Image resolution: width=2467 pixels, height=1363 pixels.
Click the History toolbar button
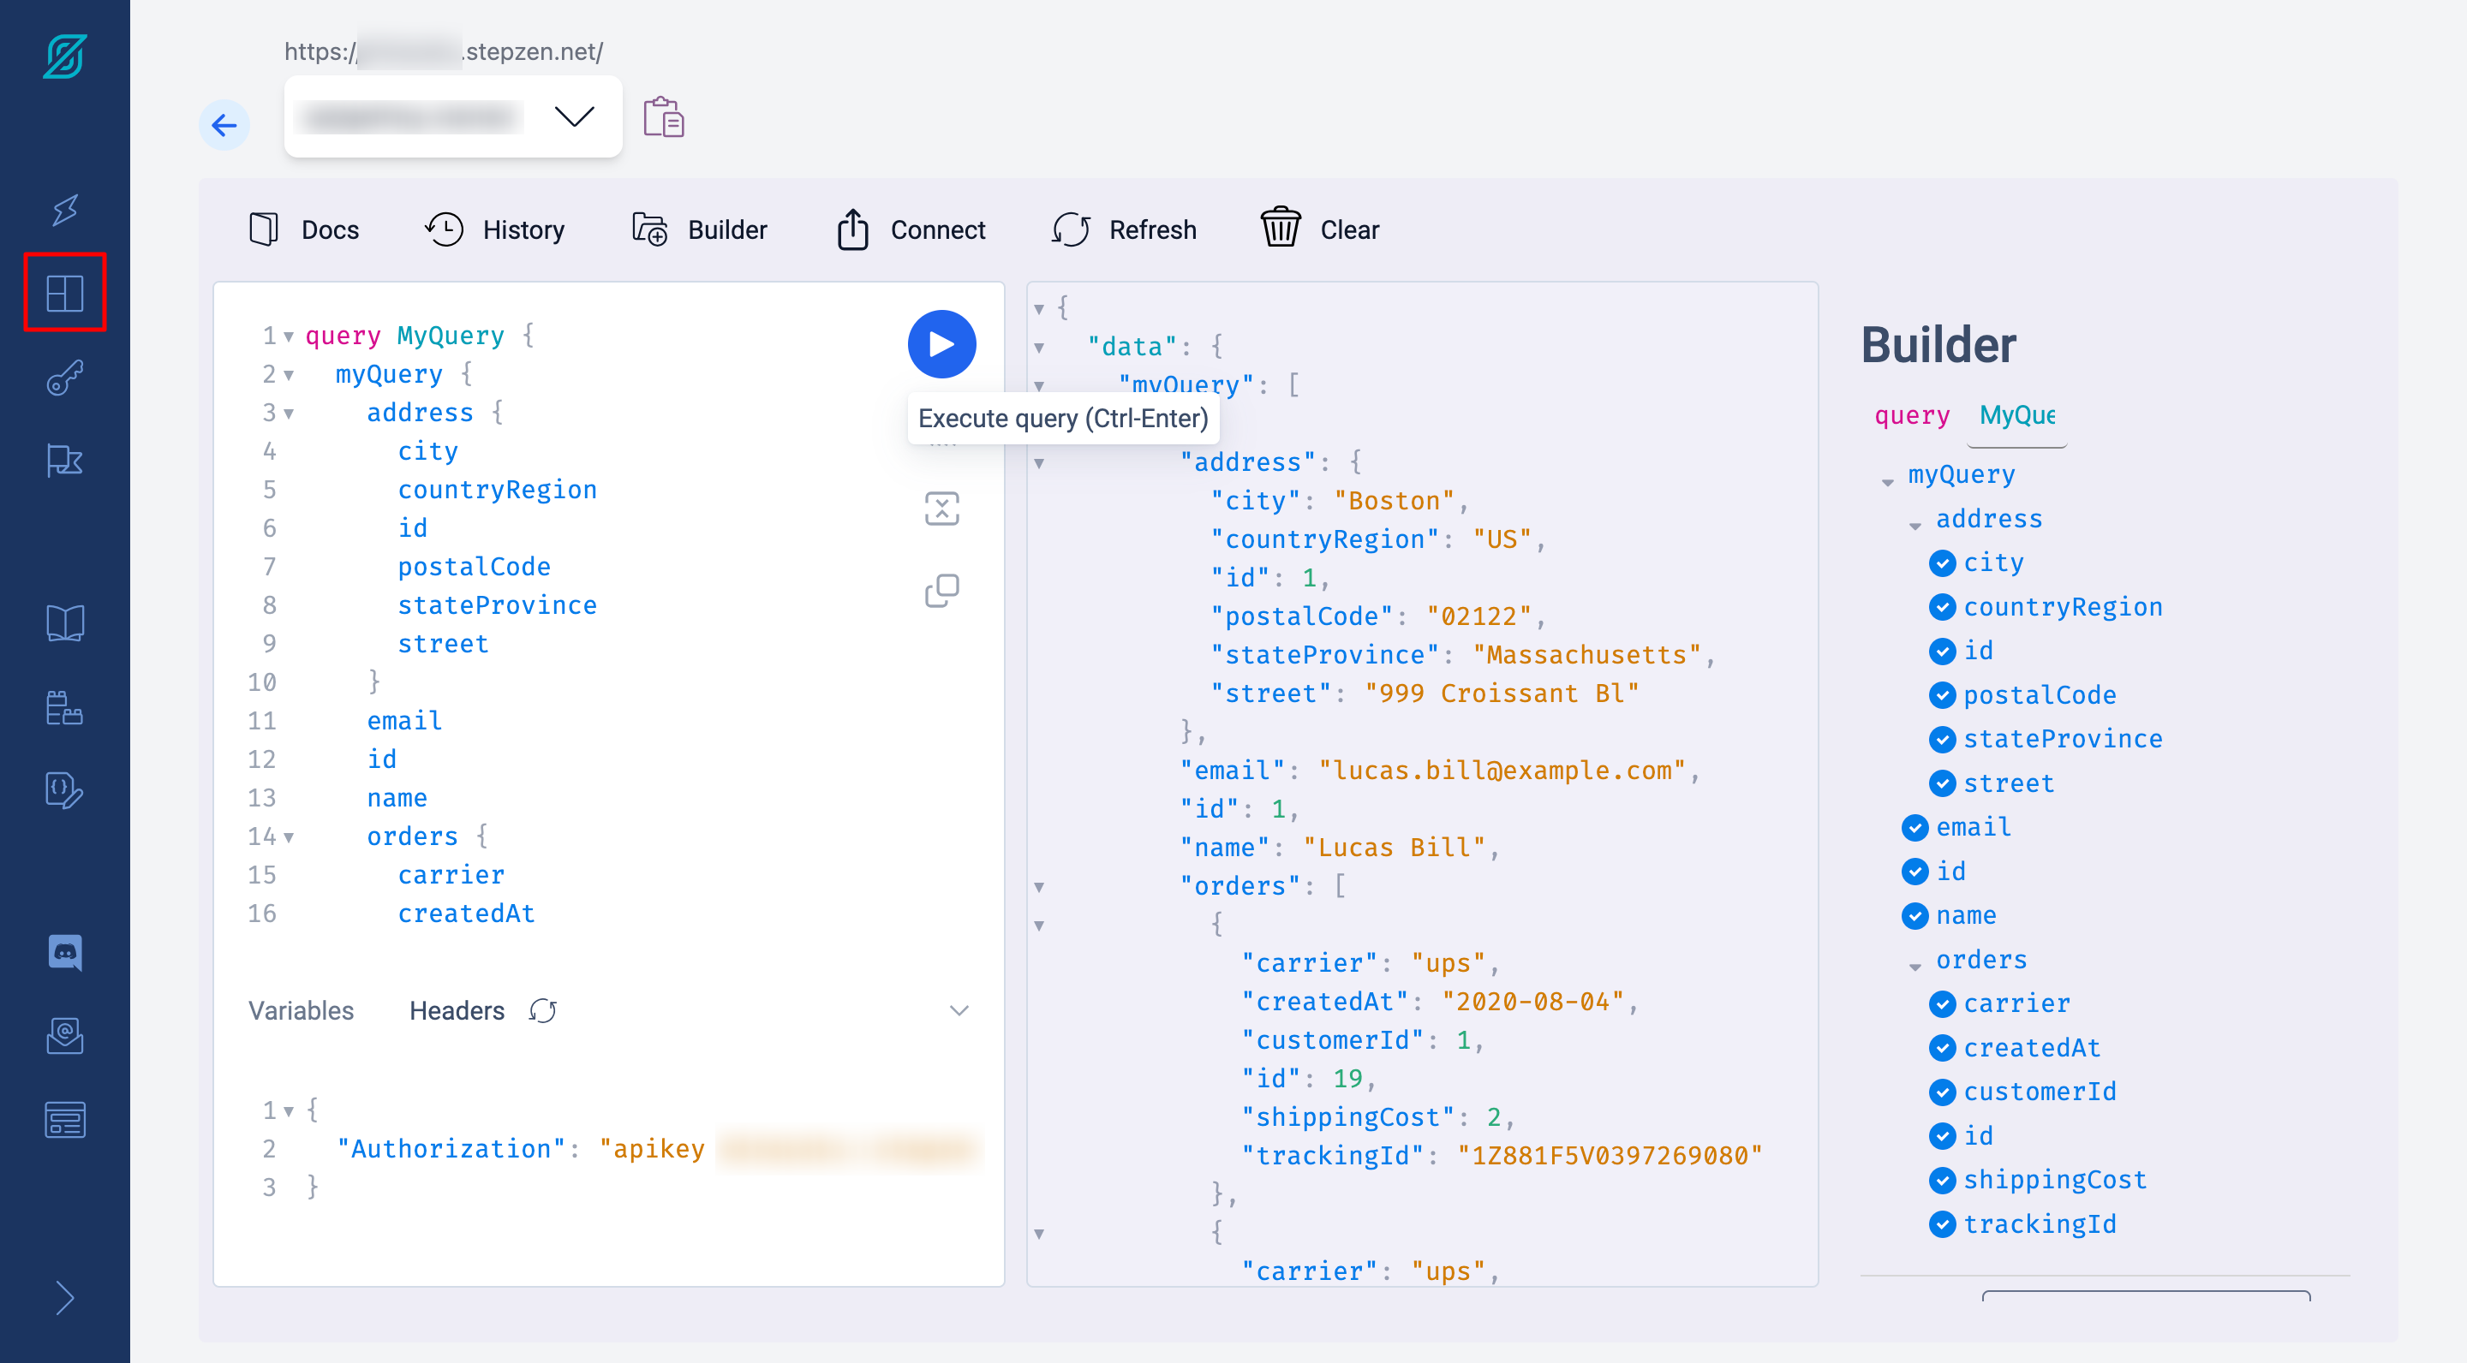(x=495, y=229)
